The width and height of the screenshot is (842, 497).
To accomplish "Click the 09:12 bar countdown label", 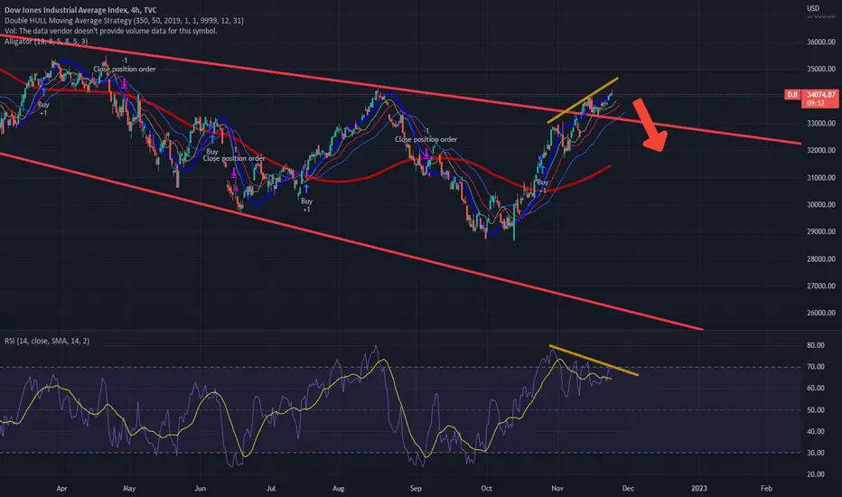I will point(815,103).
